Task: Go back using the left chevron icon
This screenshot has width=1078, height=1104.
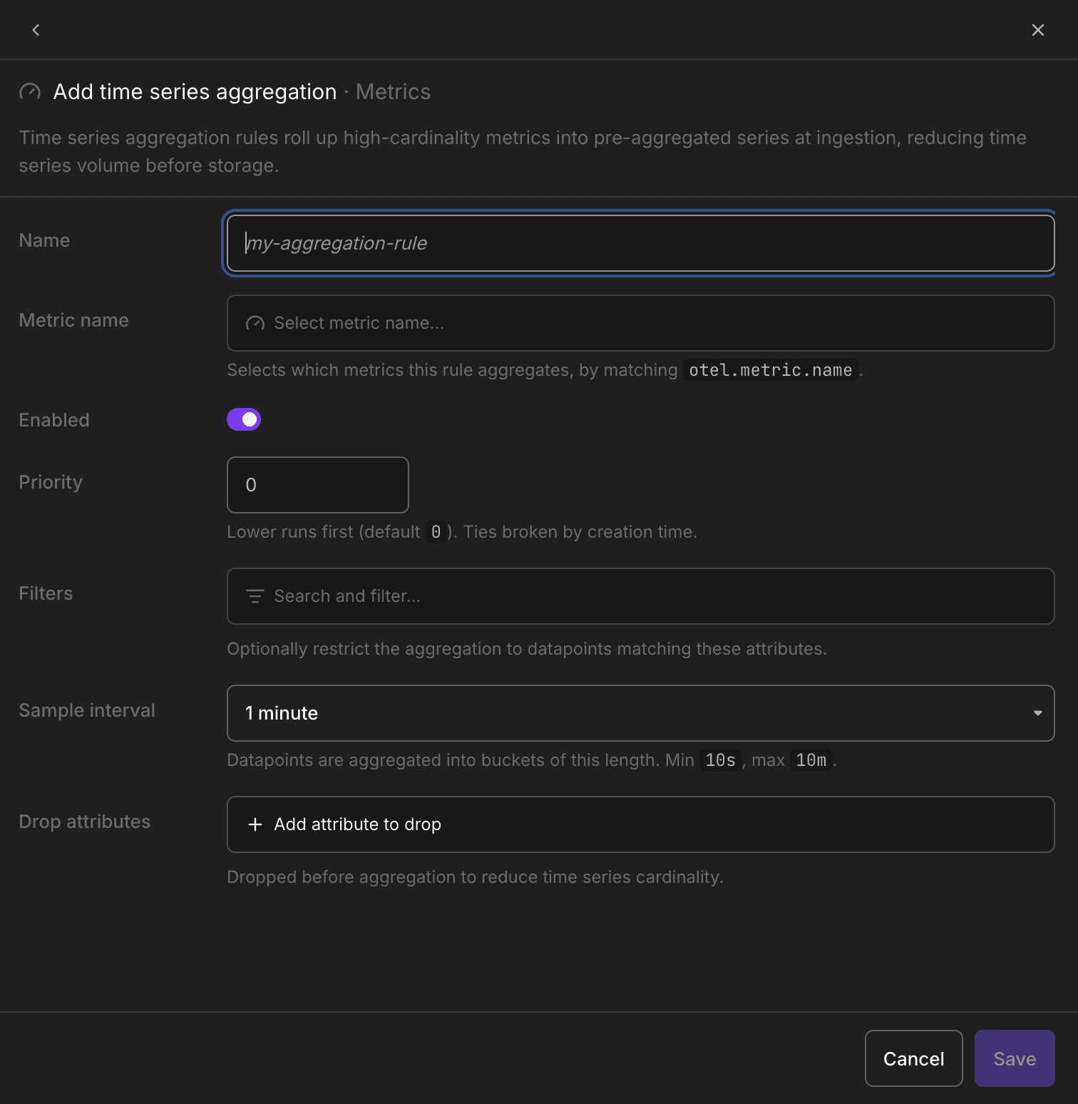Action: pos(36,30)
